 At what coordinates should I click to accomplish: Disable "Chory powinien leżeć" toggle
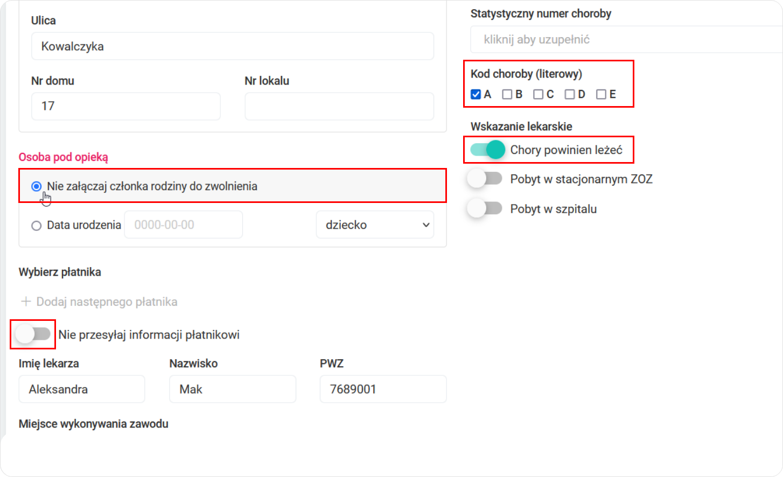[x=485, y=150]
